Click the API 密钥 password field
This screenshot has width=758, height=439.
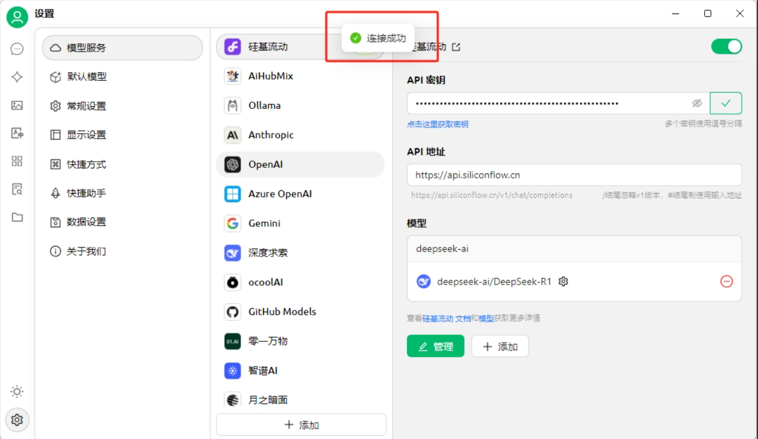[558, 103]
